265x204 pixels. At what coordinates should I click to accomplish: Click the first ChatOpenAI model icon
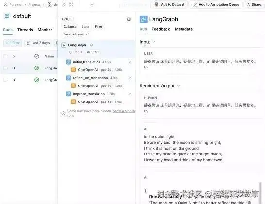pos(73,69)
